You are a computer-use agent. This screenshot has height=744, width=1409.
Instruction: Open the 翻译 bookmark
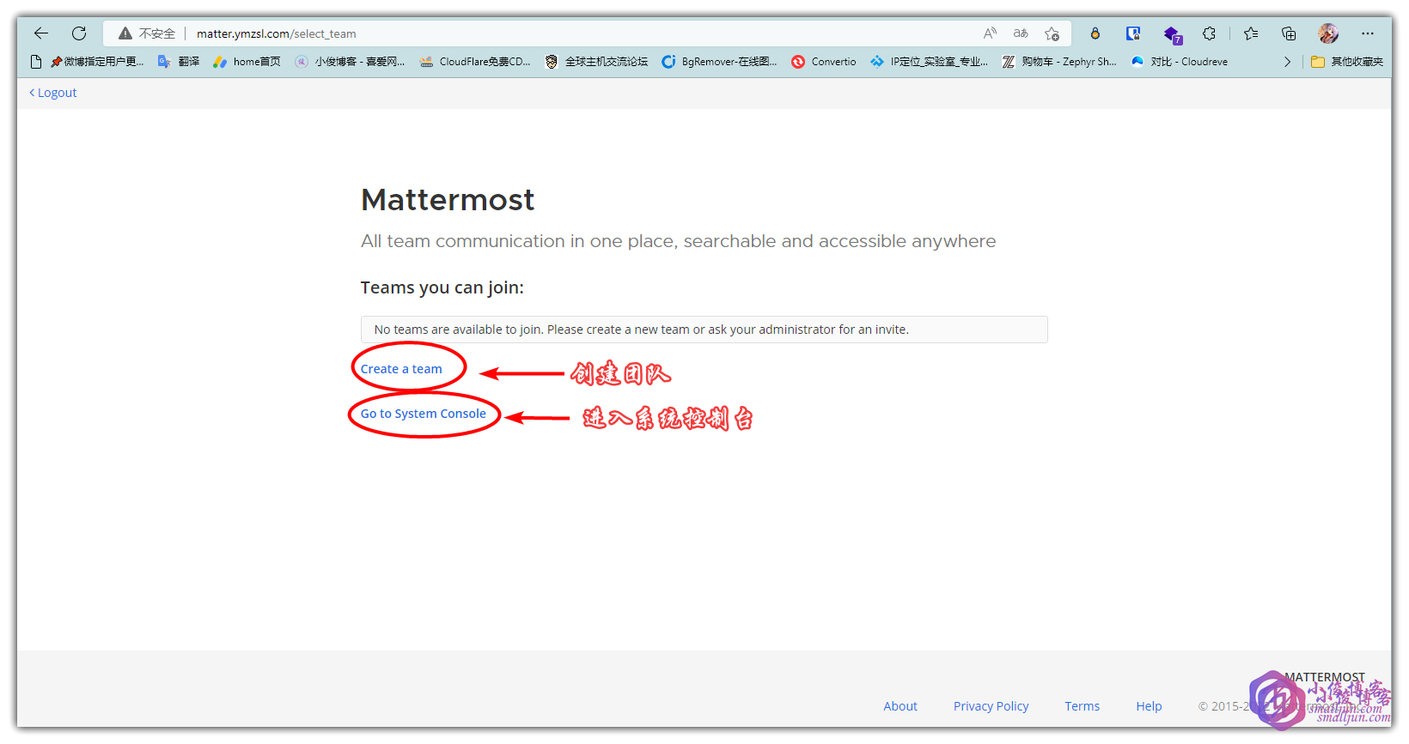[179, 62]
